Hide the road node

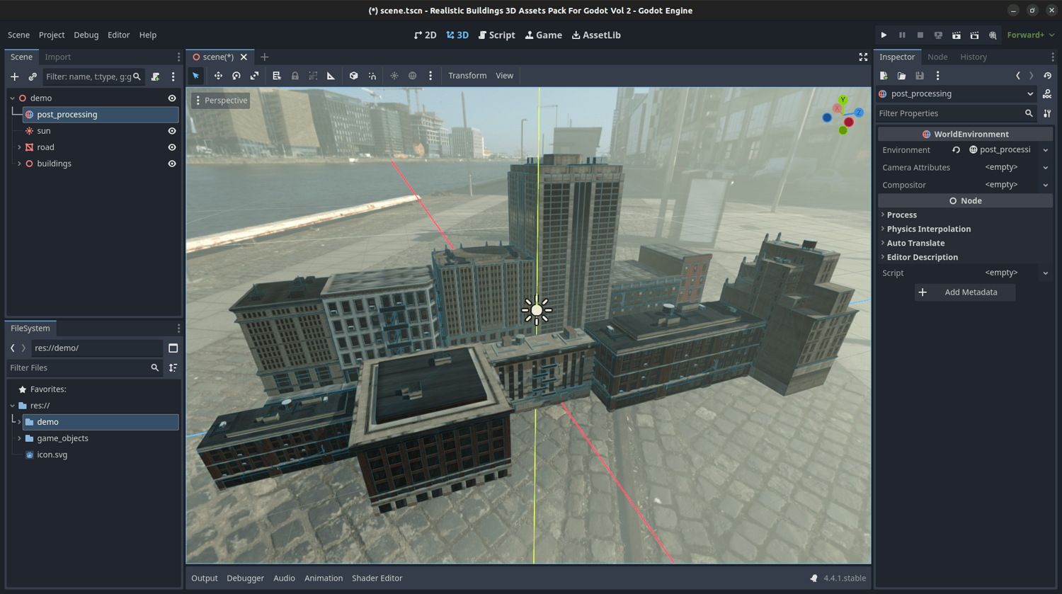coord(172,147)
